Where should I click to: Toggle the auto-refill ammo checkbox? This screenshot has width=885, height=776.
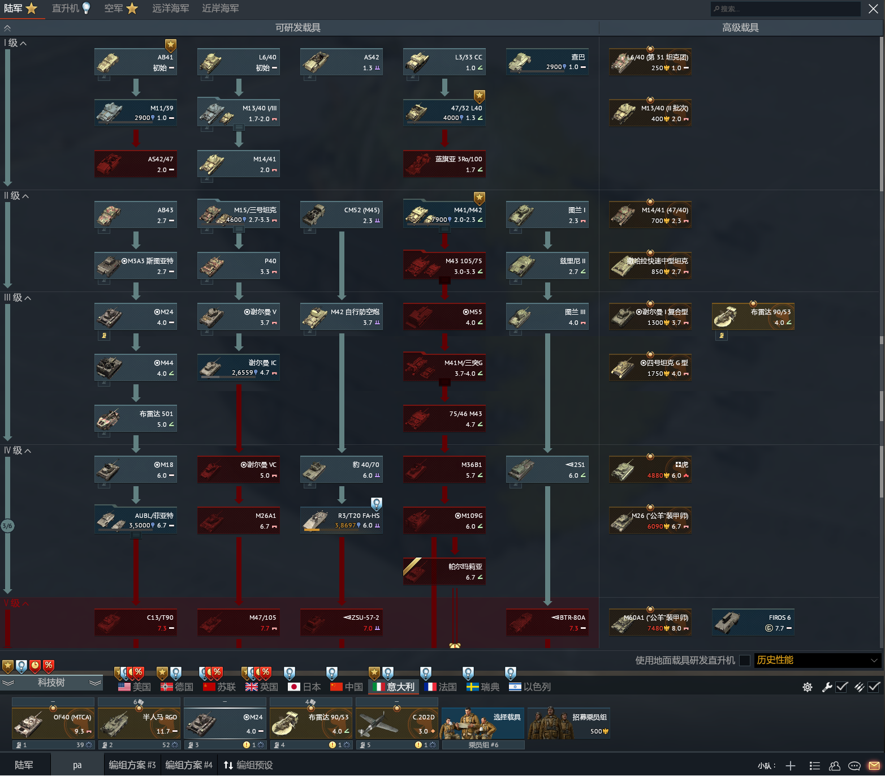874,687
